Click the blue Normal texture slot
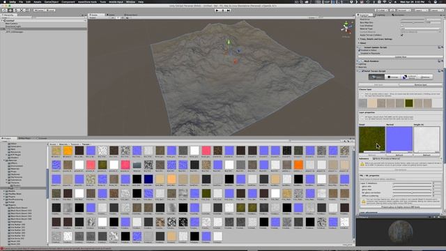The width and height of the screenshot is (446, 251). click(x=399, y=139)
